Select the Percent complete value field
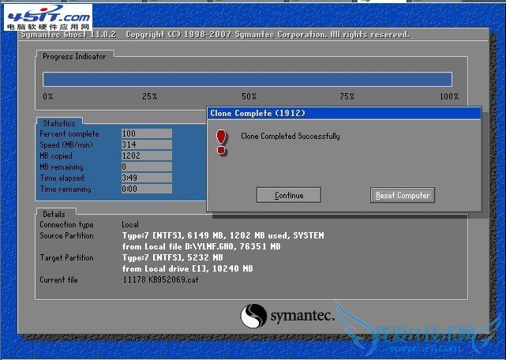The height and width of the screenshot is (360, 506). 146,134
